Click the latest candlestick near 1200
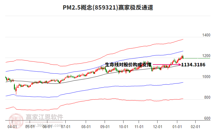This screenshot has width=211, height=131. click(x=183, y=57)
